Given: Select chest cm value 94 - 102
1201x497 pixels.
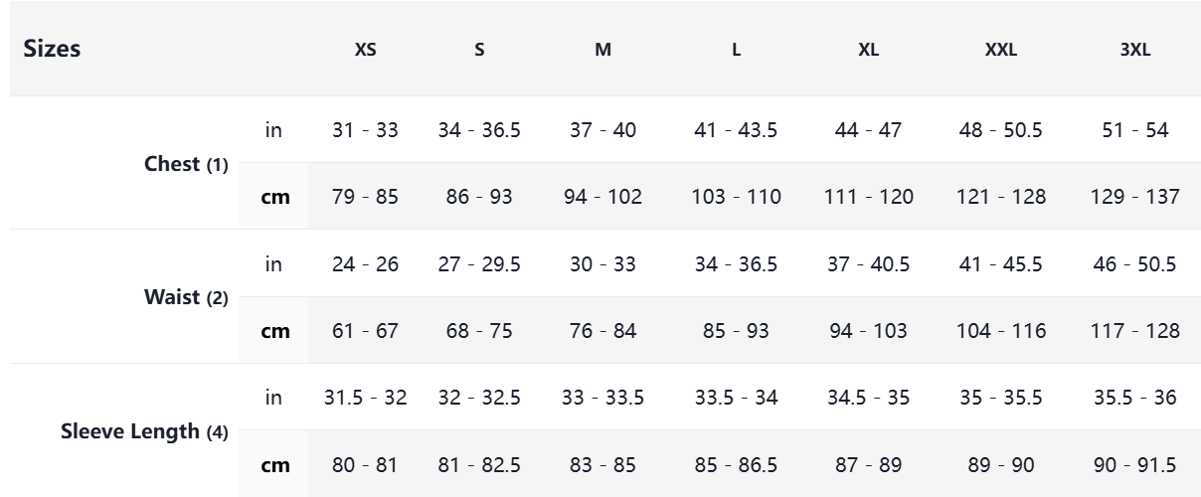Looking at the screenshot, I should click(x=602, y=197).
